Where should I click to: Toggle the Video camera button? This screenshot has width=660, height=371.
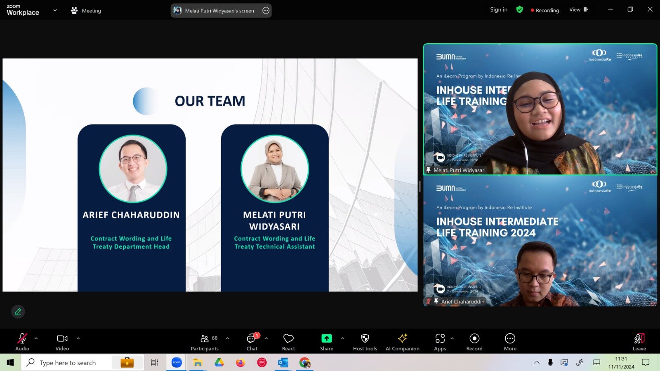coord(62,342)
